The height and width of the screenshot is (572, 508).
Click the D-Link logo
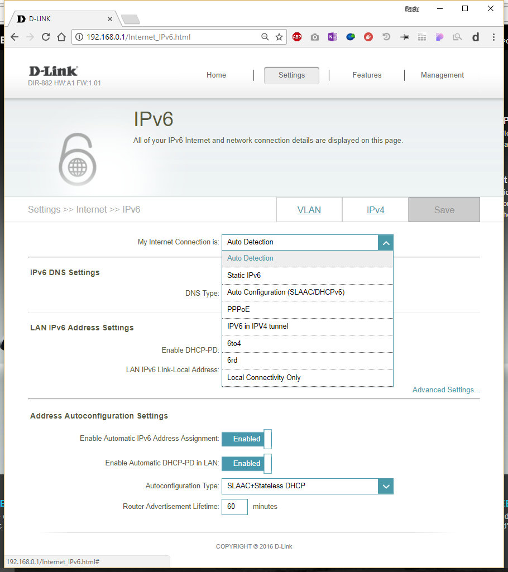tap(53, 71)
